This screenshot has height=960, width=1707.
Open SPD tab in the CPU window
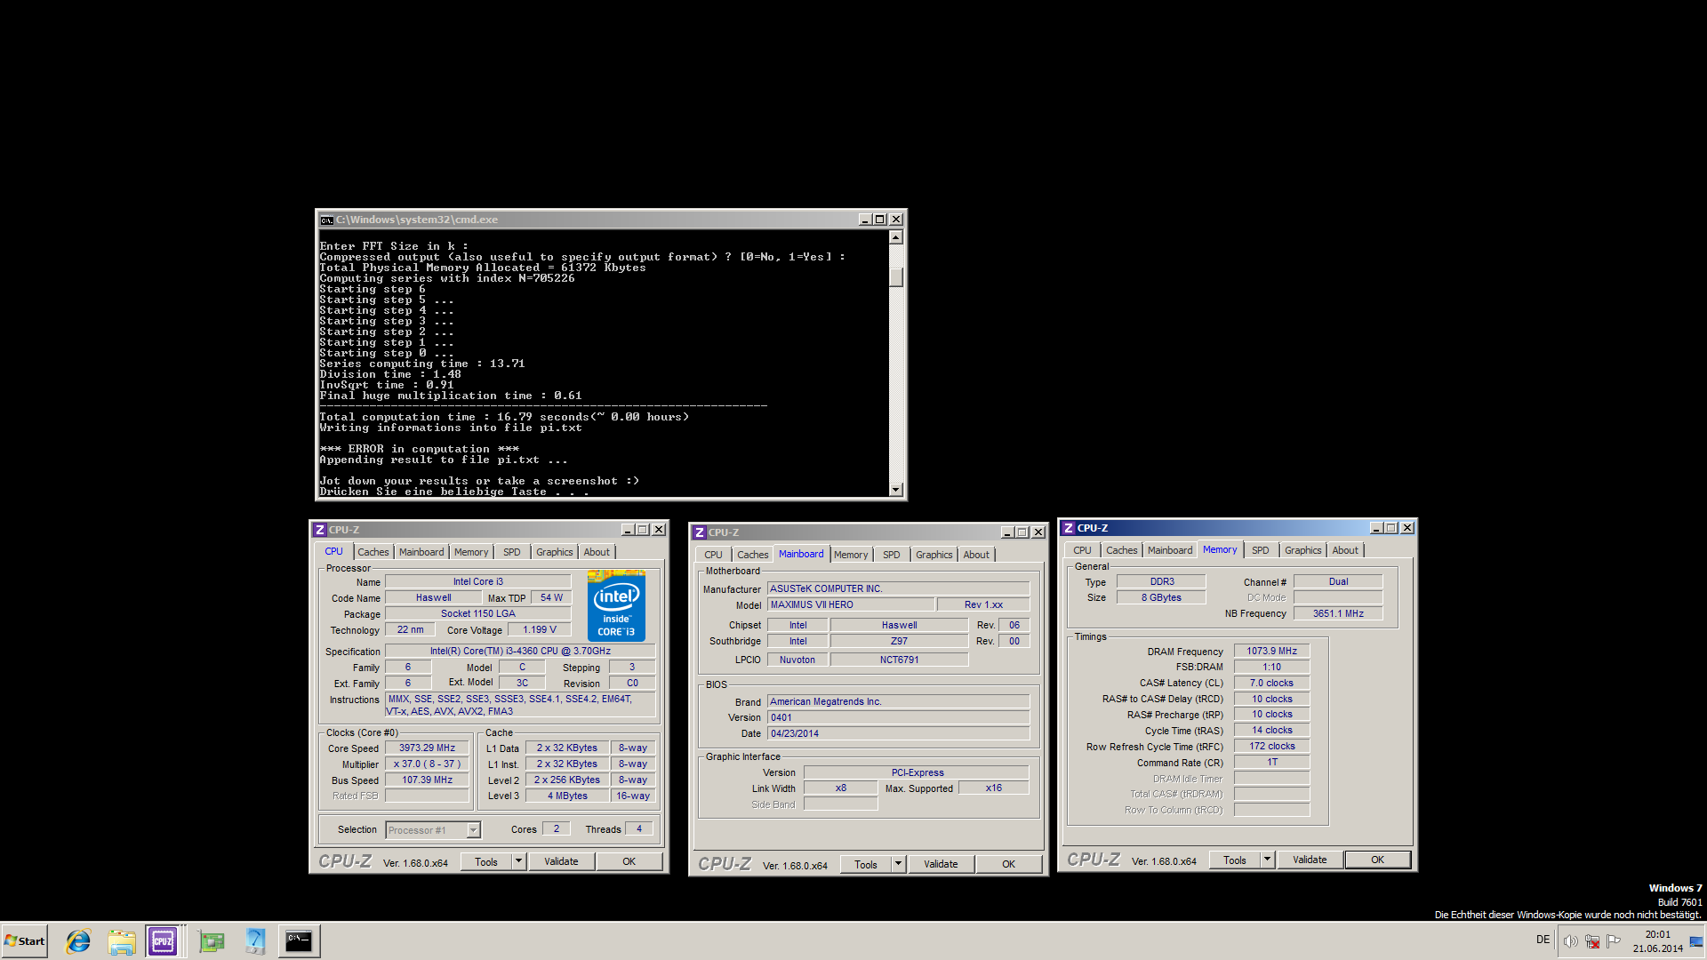512,552
